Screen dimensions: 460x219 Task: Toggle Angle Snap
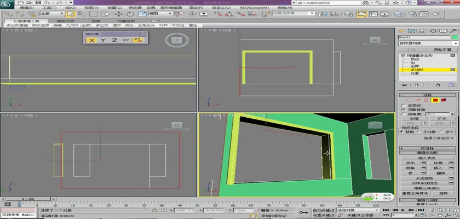coord(229,14)
